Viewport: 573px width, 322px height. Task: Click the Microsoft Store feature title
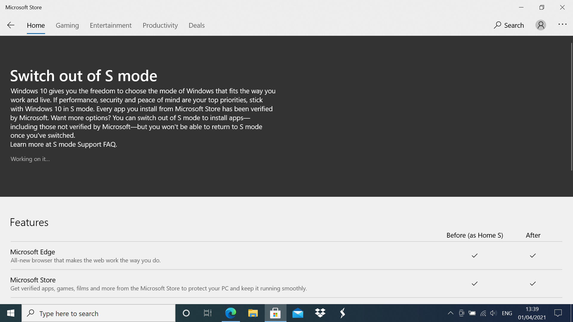coord(33,280)
